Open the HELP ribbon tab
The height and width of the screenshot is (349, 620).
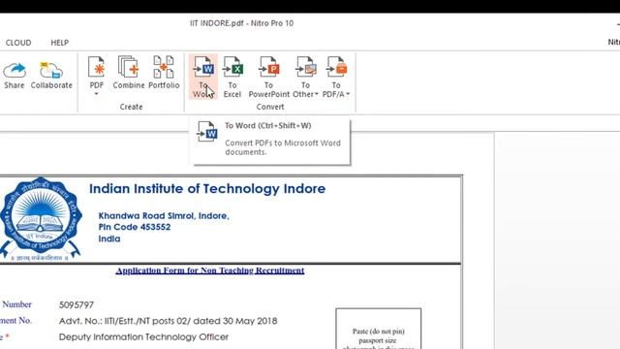tap(60, 43)
